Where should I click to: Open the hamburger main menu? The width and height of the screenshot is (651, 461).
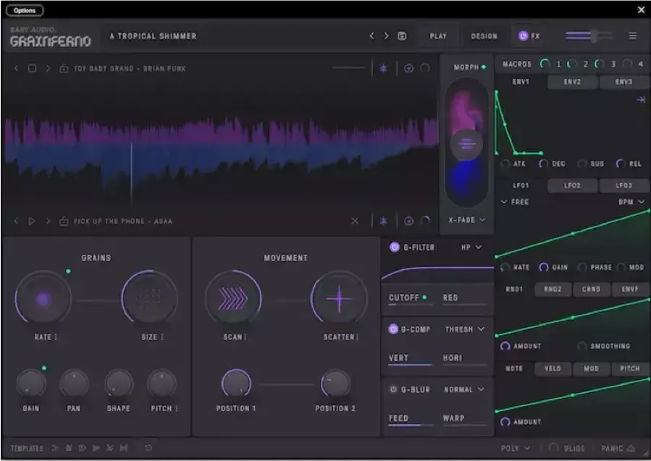point(632,36)
